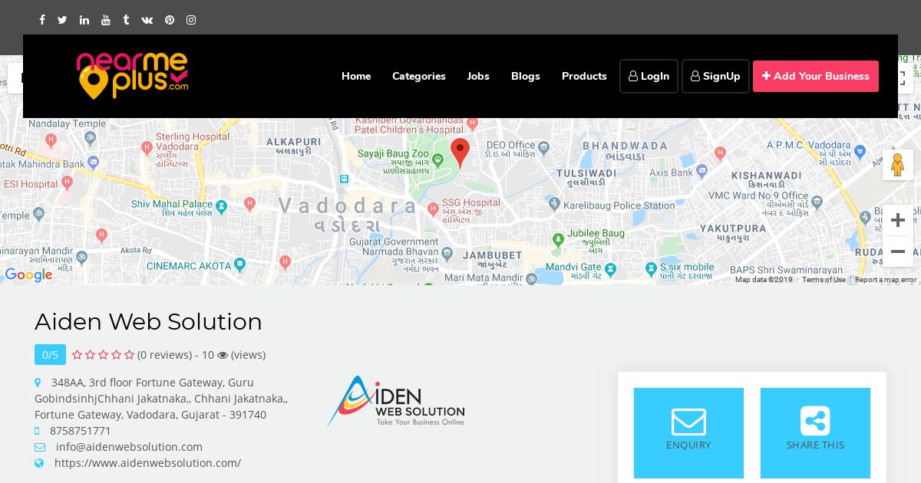Click the ENQUIRY tile

(x=688, y=433)
